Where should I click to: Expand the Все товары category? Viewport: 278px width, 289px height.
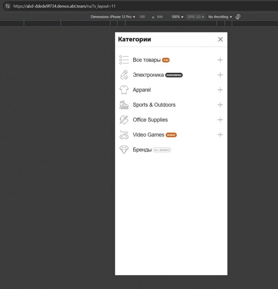coord(220,60)
